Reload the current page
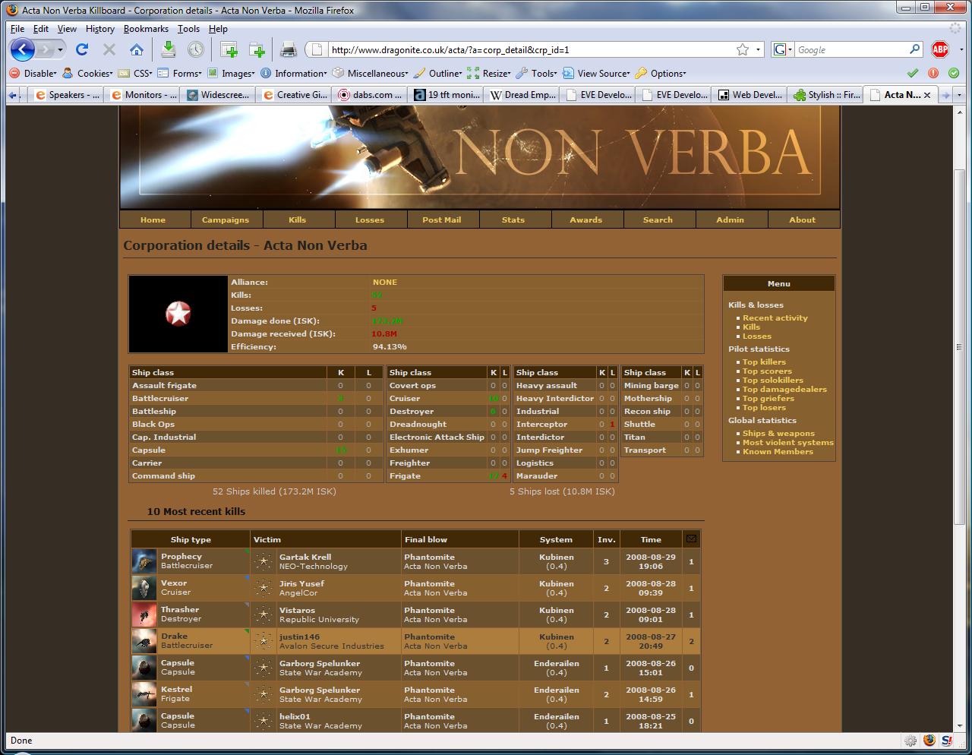 coord(82,50)
